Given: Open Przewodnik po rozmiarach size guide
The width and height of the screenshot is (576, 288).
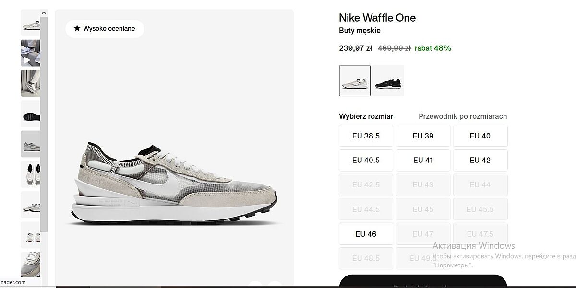Looking at the screenshot, I should 463,116.
